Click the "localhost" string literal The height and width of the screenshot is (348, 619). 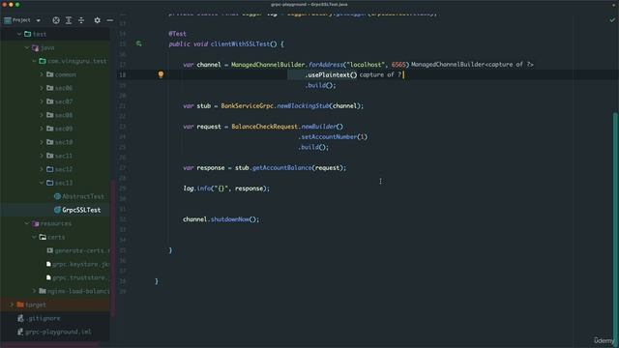(x=366, y=65)
